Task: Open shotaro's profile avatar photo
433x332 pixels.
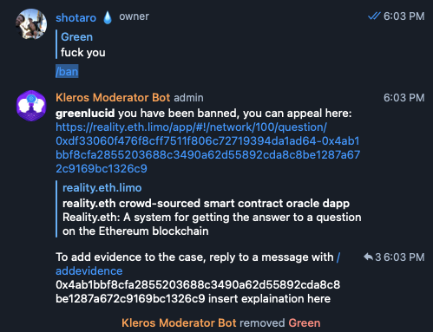Action: 31,24
